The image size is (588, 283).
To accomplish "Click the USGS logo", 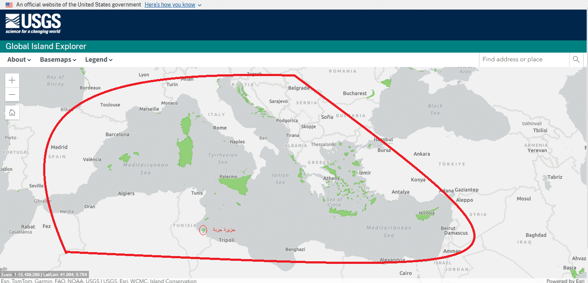I will (x=33, y=23).
